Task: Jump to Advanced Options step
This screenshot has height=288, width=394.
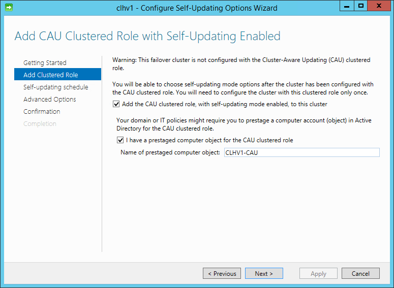Action: pos(50,100)
